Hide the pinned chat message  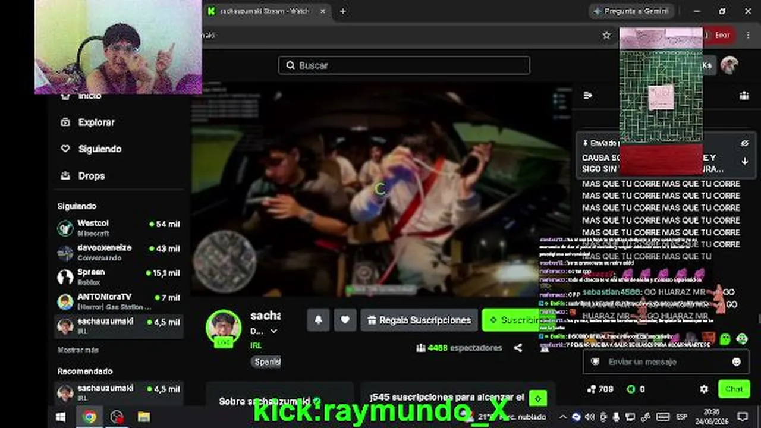tap(744, 143)
